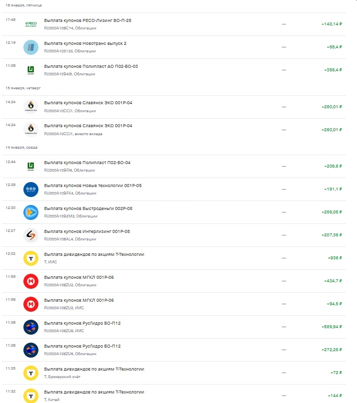Click the T, ИИС subtitle
Screen dimensions: 357x403
tap(50, 262)
